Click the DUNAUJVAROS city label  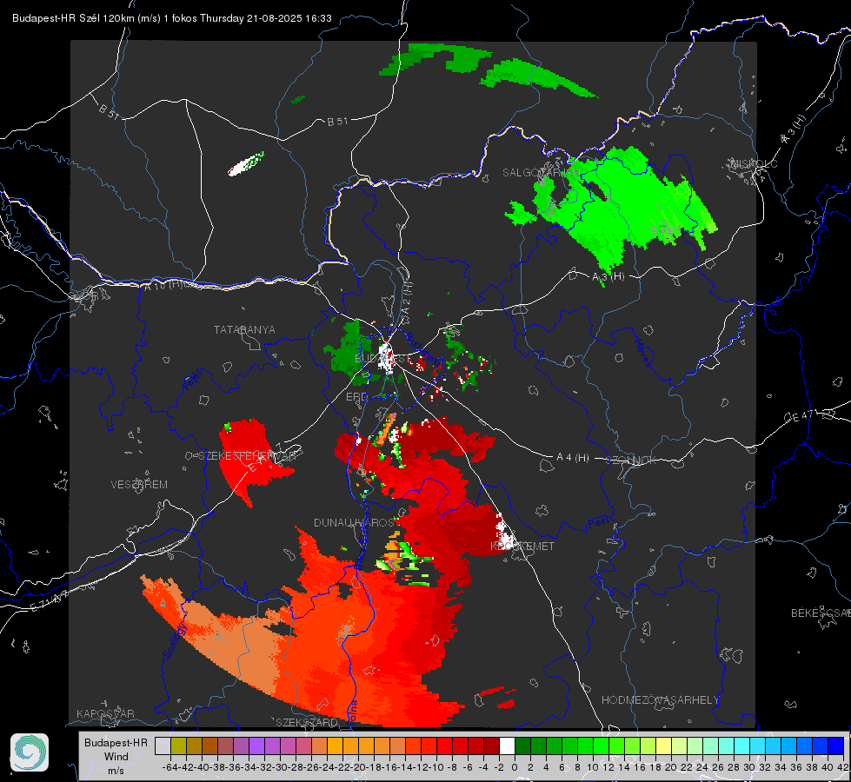coord(354,522)
